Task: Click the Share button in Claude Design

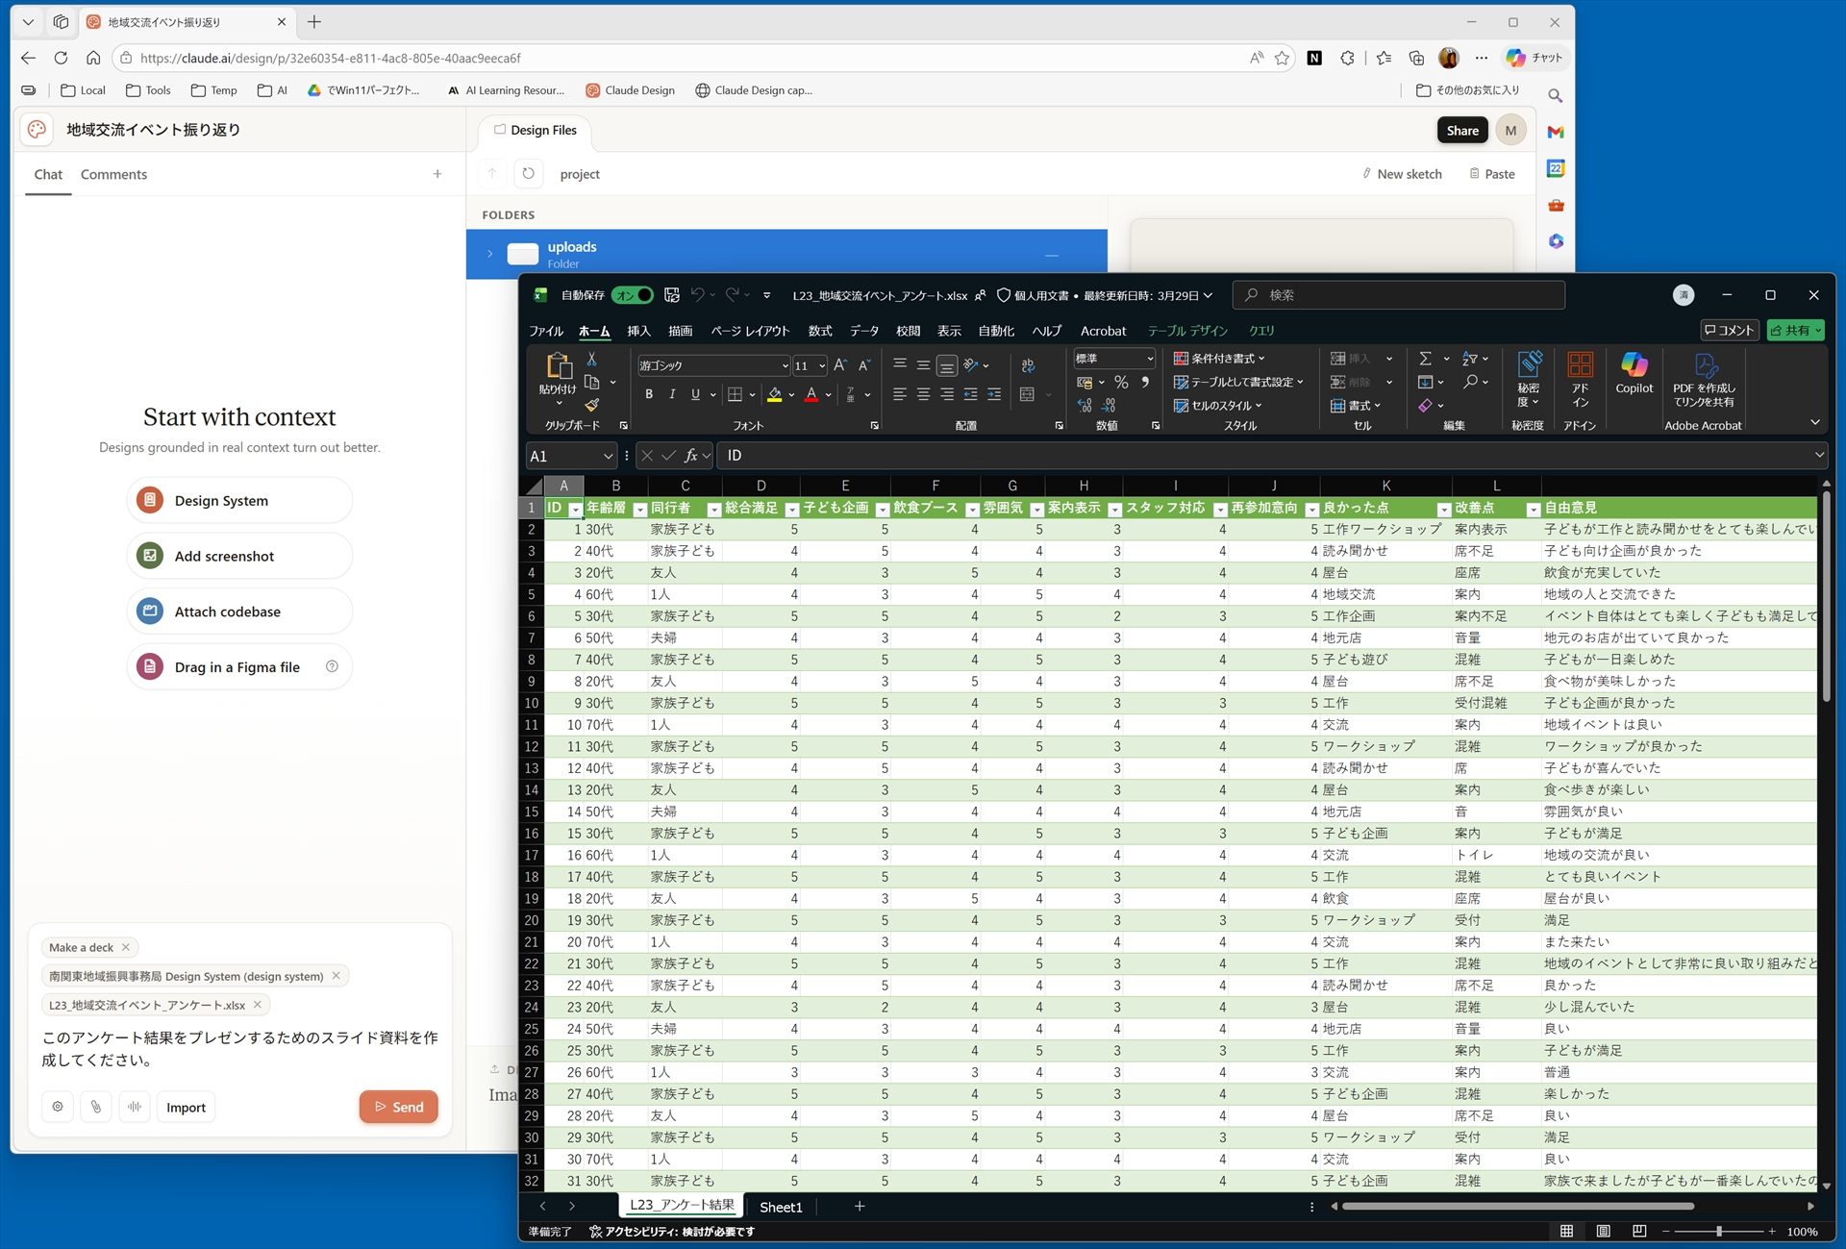Action: pyautogui.click(x=1461, y=130)
